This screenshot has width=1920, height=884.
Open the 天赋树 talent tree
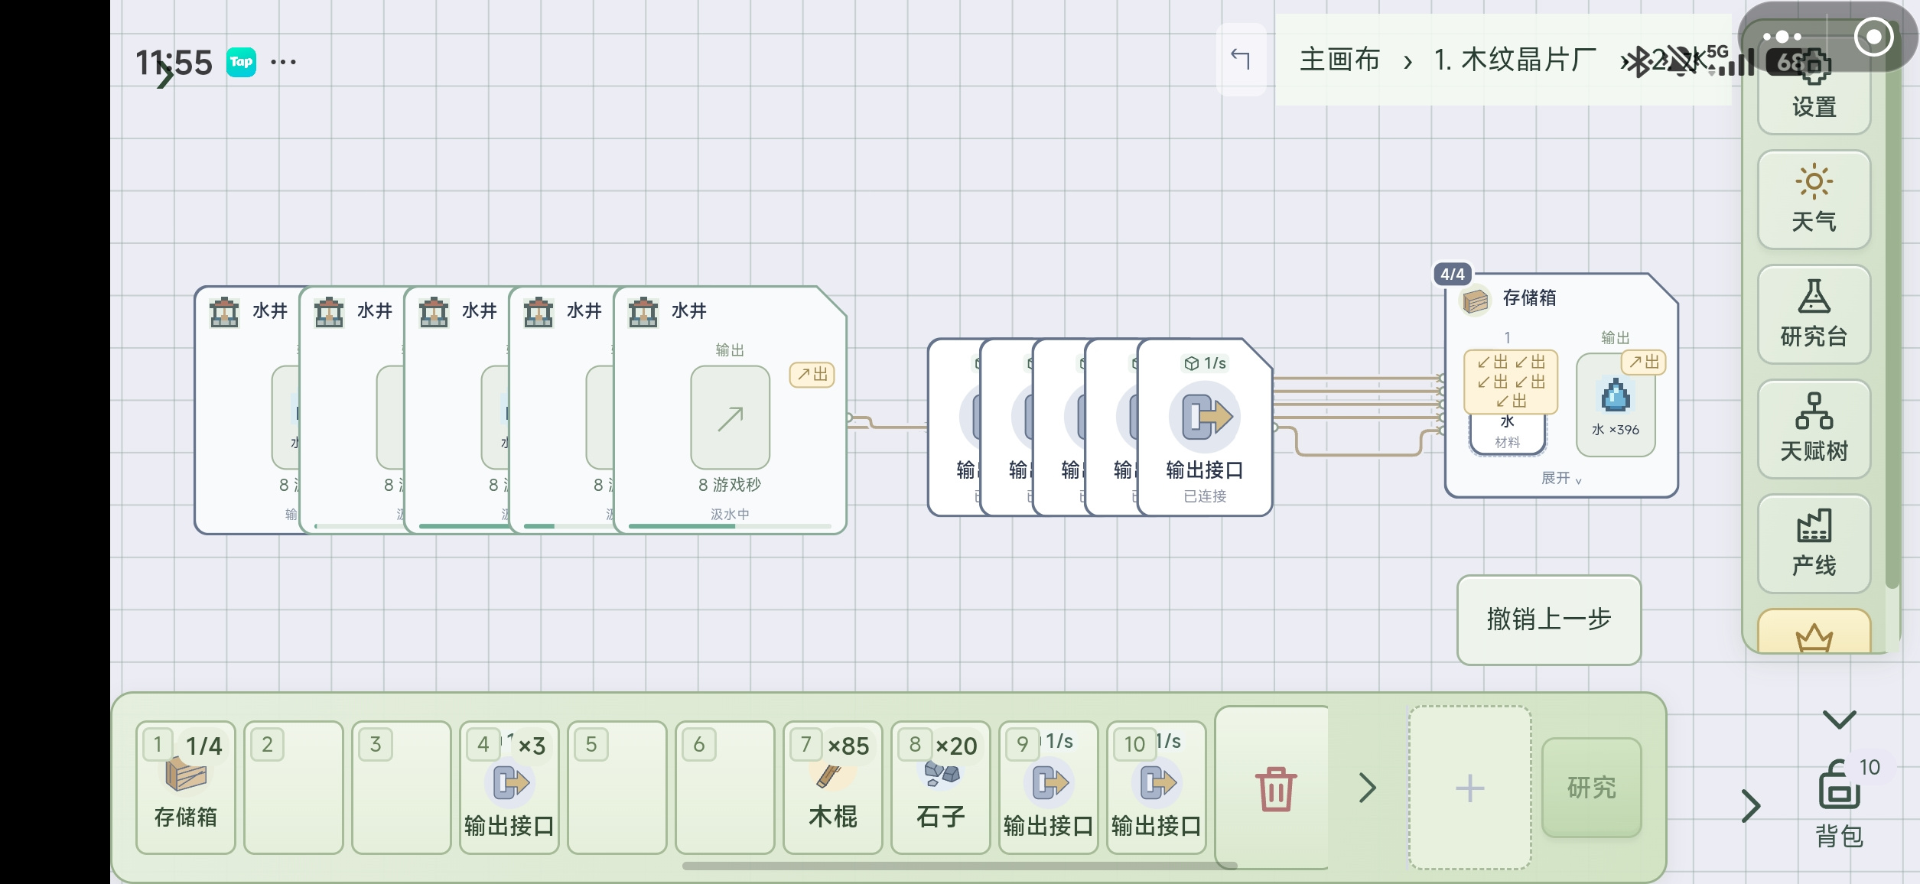1814,428
